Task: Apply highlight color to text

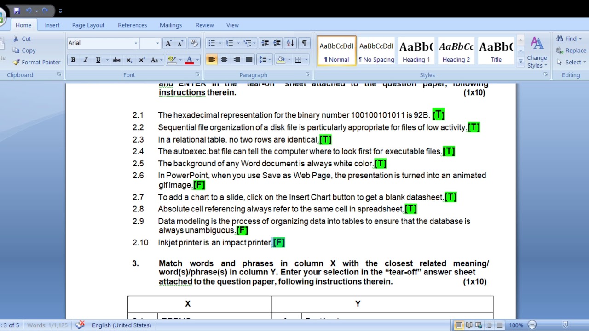Action: [172, 60]
